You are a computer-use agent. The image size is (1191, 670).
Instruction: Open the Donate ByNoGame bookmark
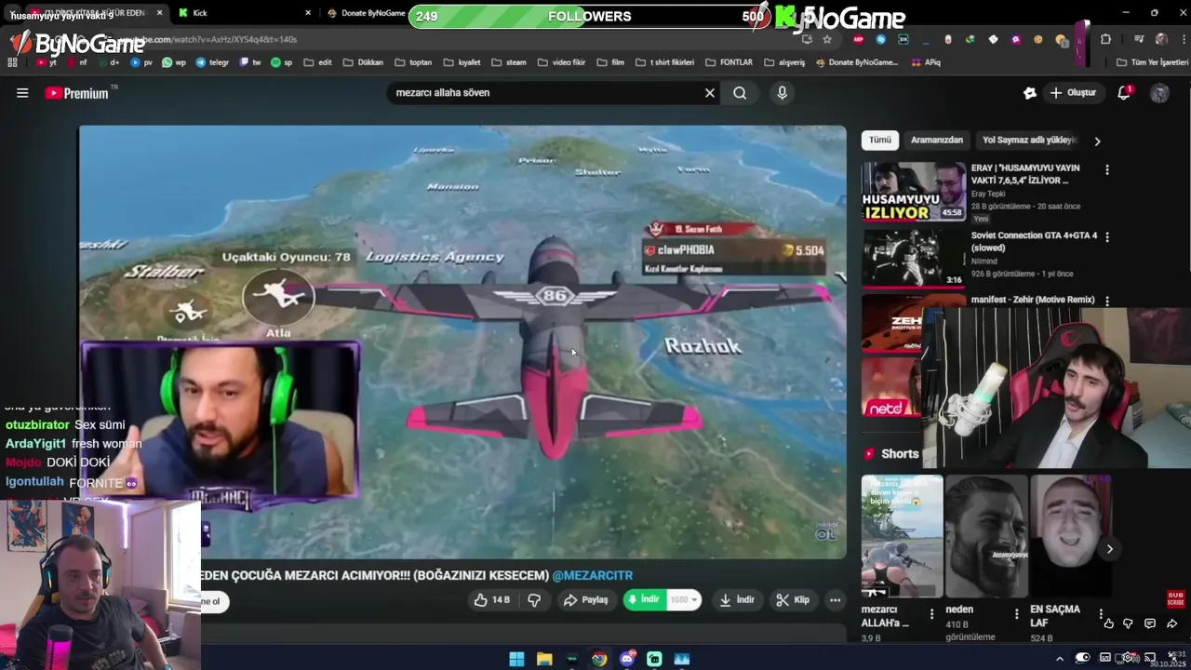(x=856, y=62)
